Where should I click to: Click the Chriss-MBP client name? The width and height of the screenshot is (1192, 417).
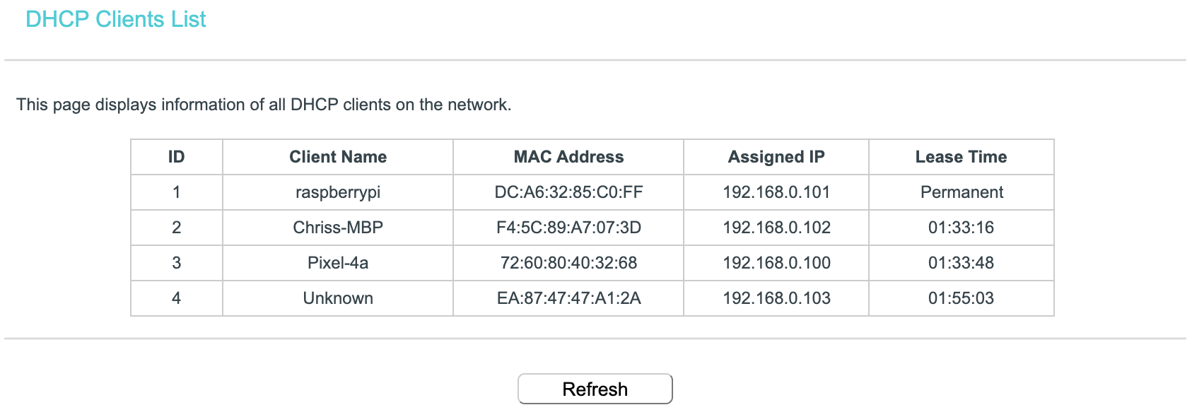click(x=337, y=227)
